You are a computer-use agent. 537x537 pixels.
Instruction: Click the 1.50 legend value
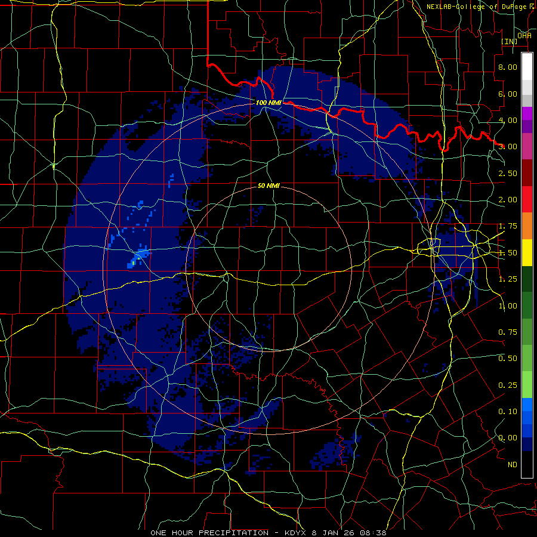508,253
